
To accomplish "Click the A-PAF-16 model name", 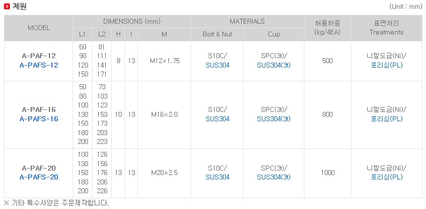I will [39, 110].
